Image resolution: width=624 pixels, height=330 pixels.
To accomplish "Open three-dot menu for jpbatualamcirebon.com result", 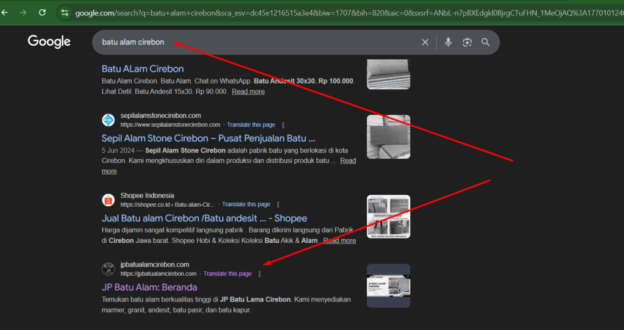I will click(x=260, y=274).
